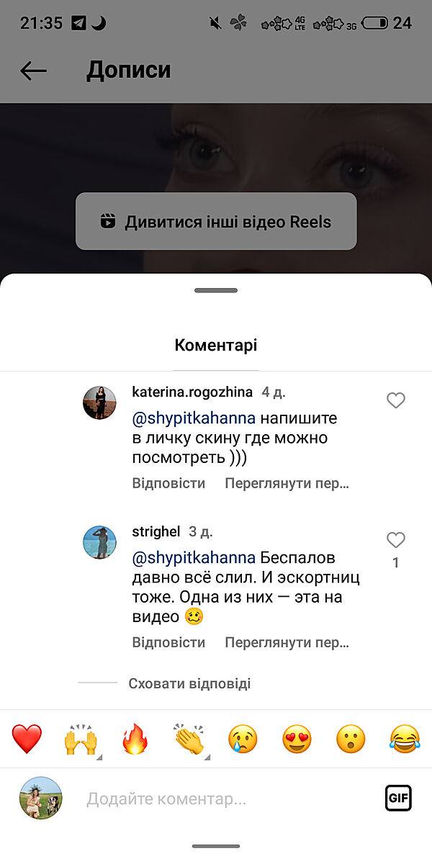The height and width of the screenshot is (864, 432).
Task: Insert fire emoji reaction
Action: point(135,739)
